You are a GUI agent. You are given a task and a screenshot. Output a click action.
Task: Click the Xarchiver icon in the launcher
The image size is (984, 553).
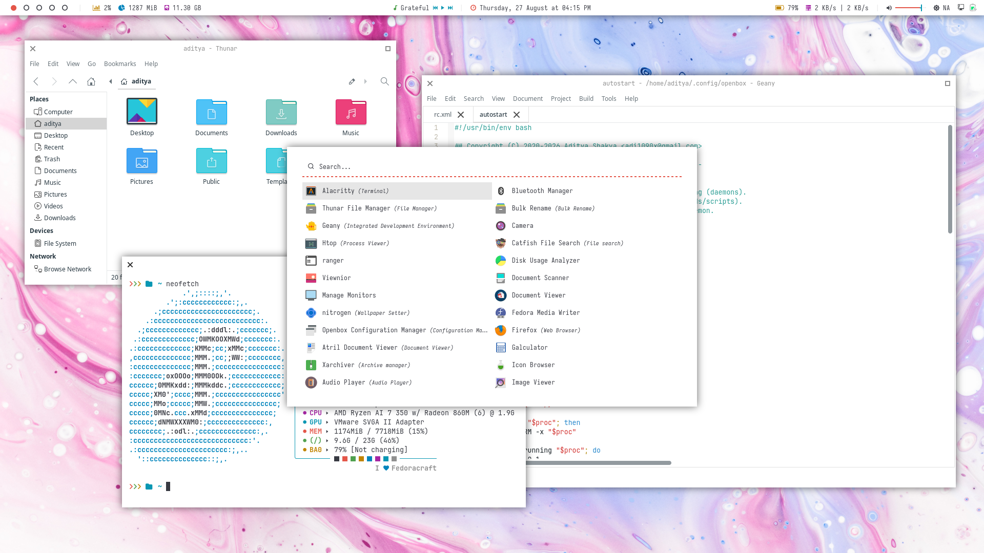[x=311, y=365]
